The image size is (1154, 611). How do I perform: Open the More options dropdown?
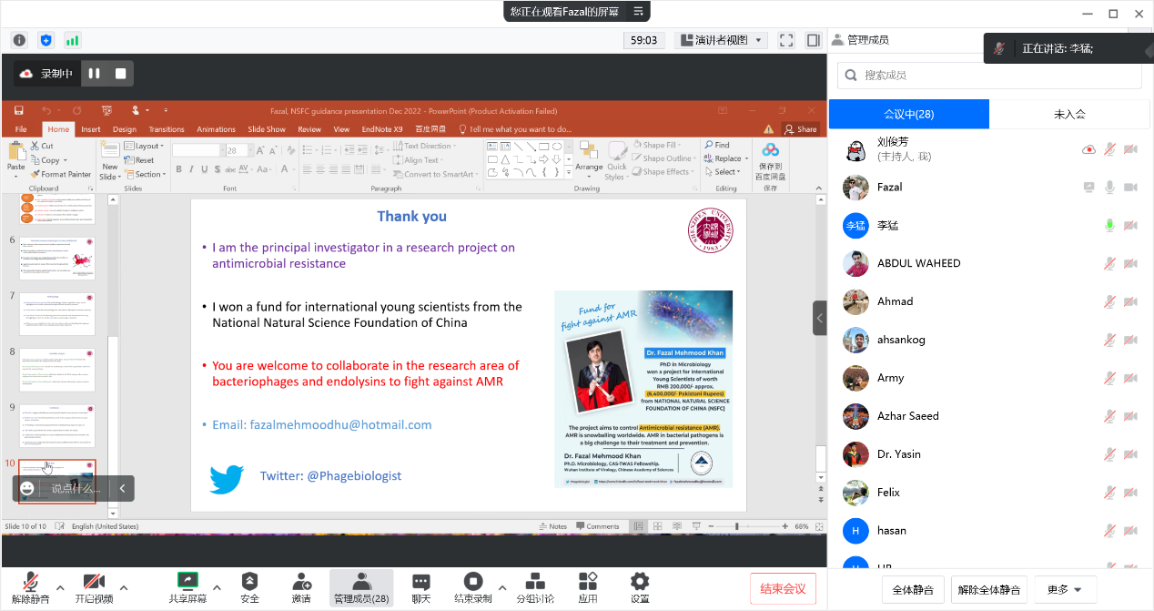coord(1064,590)
